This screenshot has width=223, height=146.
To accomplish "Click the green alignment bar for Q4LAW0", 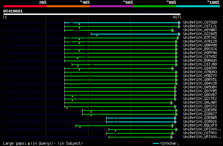I will pyautogui.click(x=118, y=103).
